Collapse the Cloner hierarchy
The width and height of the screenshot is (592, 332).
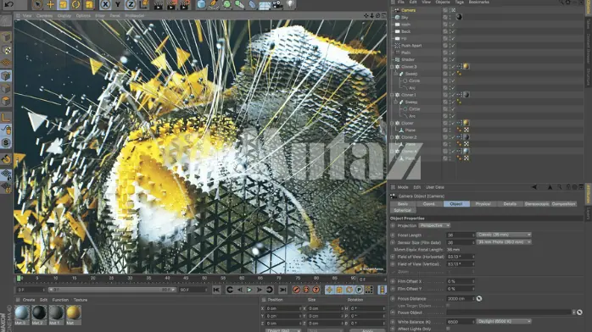coord(392,123)
